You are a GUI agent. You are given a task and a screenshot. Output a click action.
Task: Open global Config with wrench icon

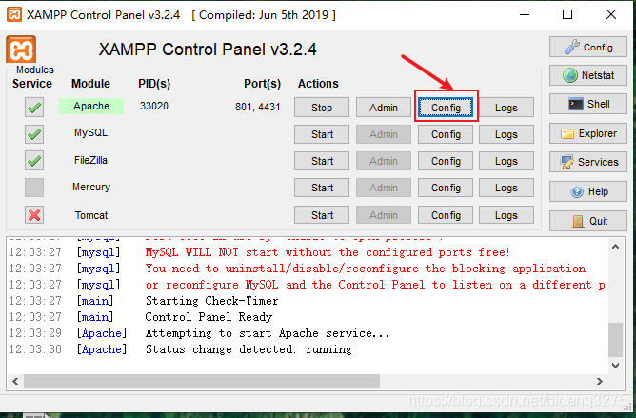(x=588, y=47)
